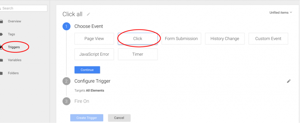Edit Configure Trigger using pencil icon
Image resolution: width=300 pixels, height=123 pixels.
pyautogui.click(x=289, y=81)
